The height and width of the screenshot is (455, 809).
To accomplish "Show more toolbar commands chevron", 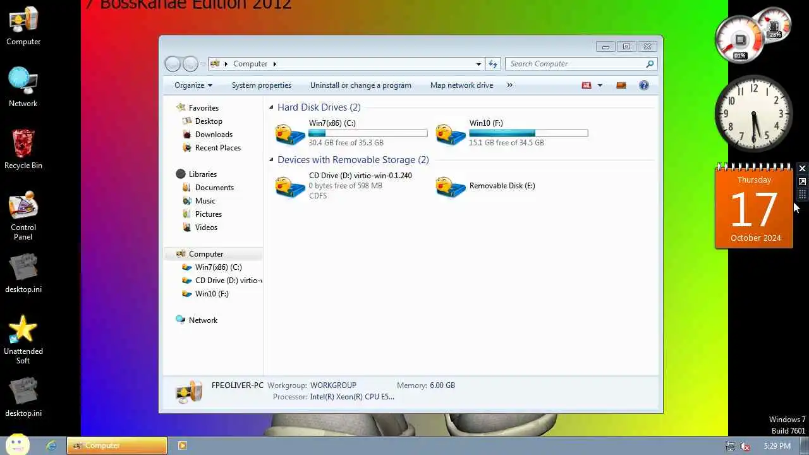I will tap(509, 85).
